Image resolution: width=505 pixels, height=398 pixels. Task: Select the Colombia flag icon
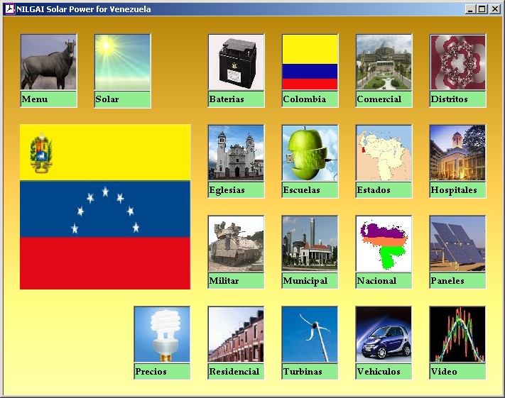(310, 62)
